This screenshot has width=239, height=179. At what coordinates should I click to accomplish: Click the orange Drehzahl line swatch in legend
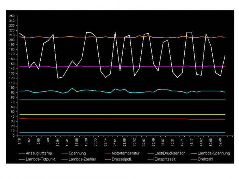[196, 159]
